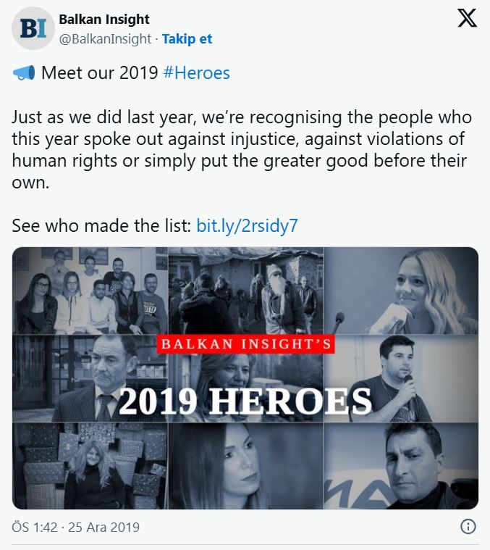
Task: Click the "ÖS 1:42 · 25 Ara 2019" timestamp
Action: coord(76,527)
